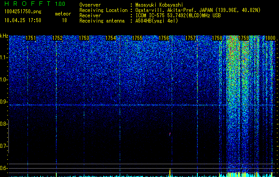Image resolution: width=279 pixels, height=177 pixels.
Task: Click the 'Receiving Location' field label
Action: point(103,10)
